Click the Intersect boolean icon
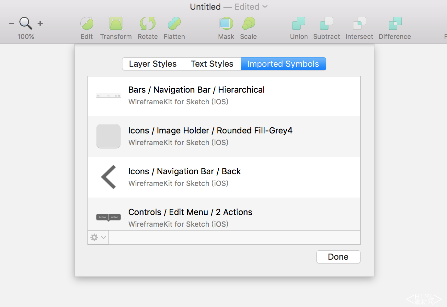This screenshot has height=307, width=447. point(359,24)
